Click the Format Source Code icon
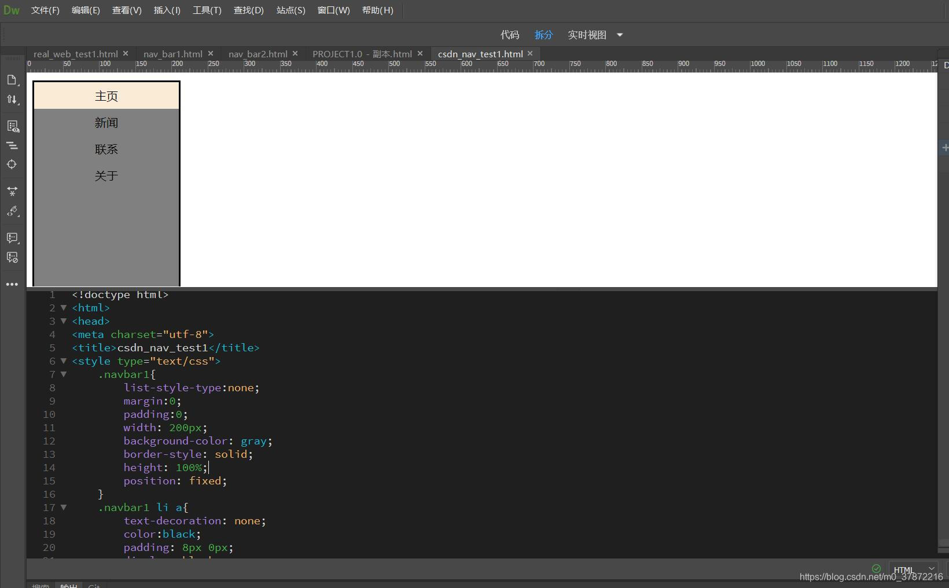949x588 pixels. (12, 211)
